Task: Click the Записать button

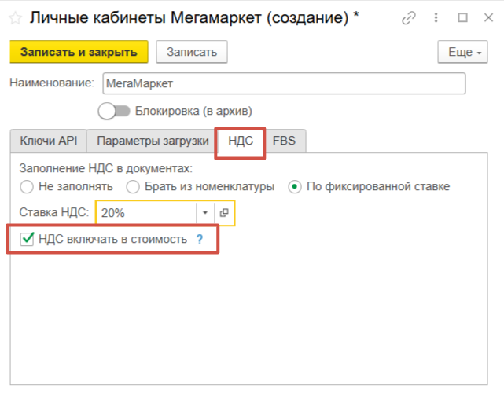Action: click(192, 52)
